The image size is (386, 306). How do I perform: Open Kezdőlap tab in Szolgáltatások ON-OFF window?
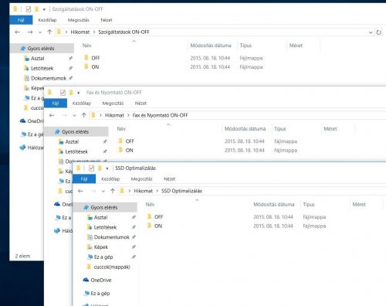pyautogui.click(x=47, y=20)
